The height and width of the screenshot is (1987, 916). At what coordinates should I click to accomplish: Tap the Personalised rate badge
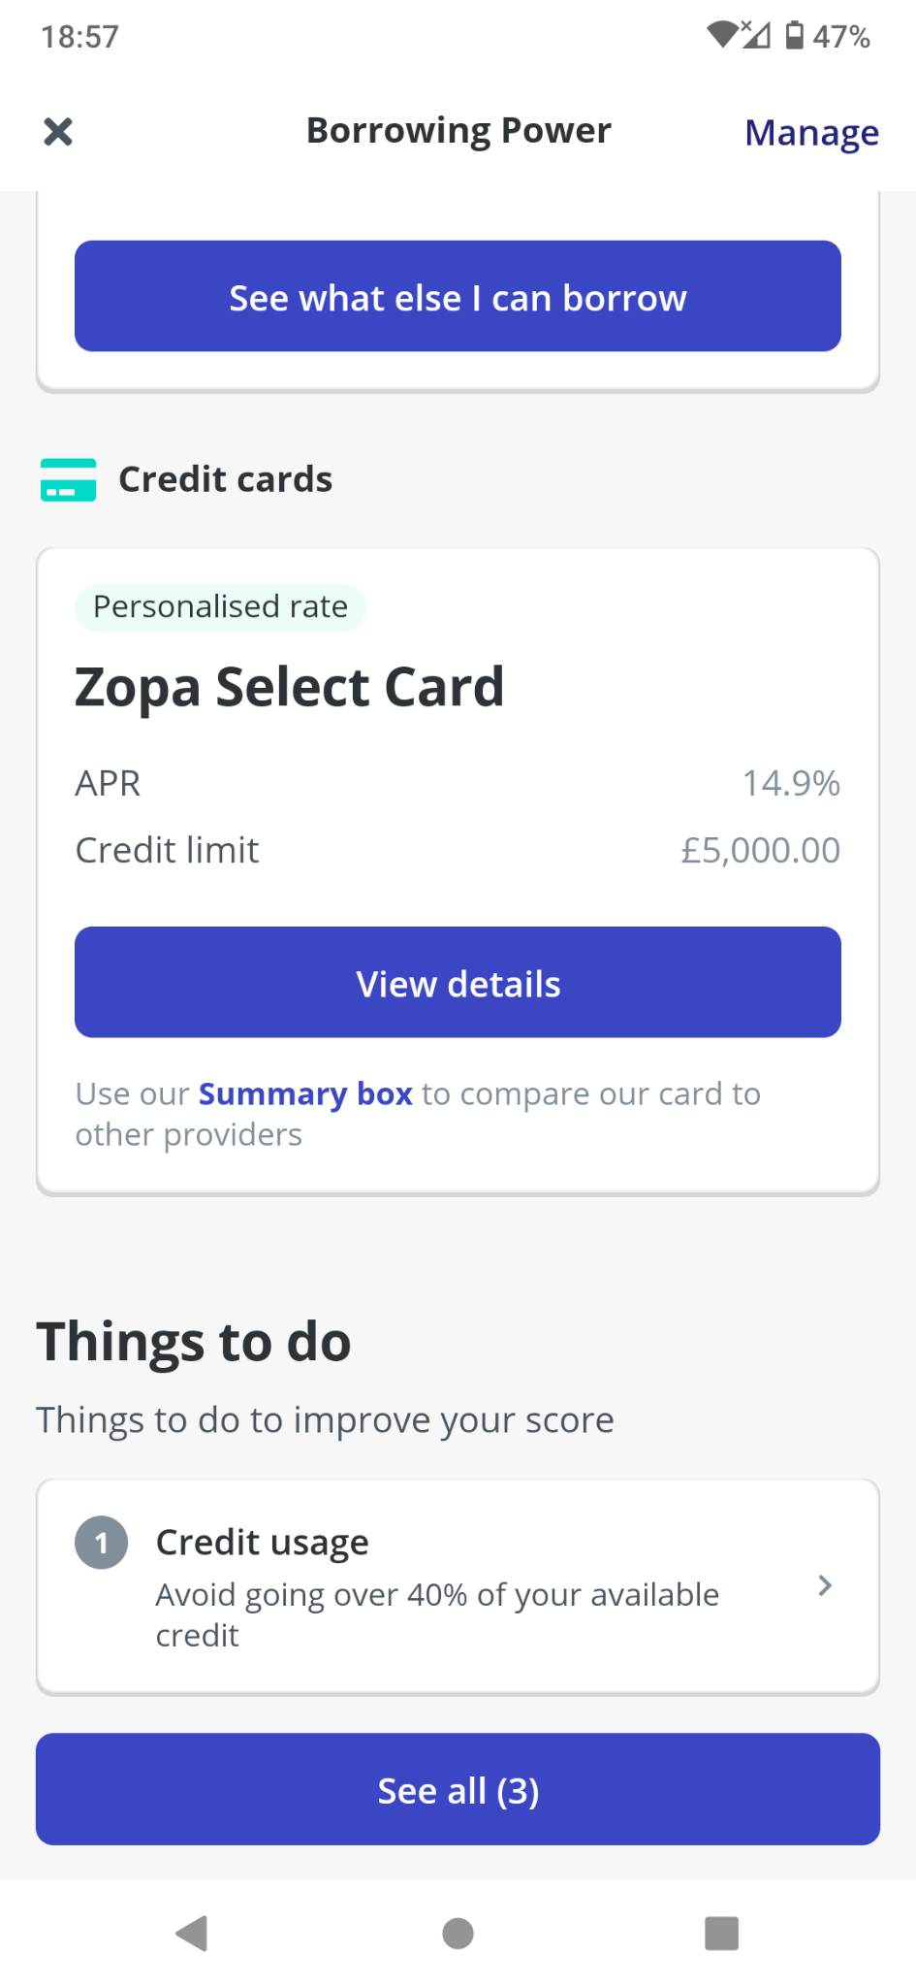click(x=220, y=606)
